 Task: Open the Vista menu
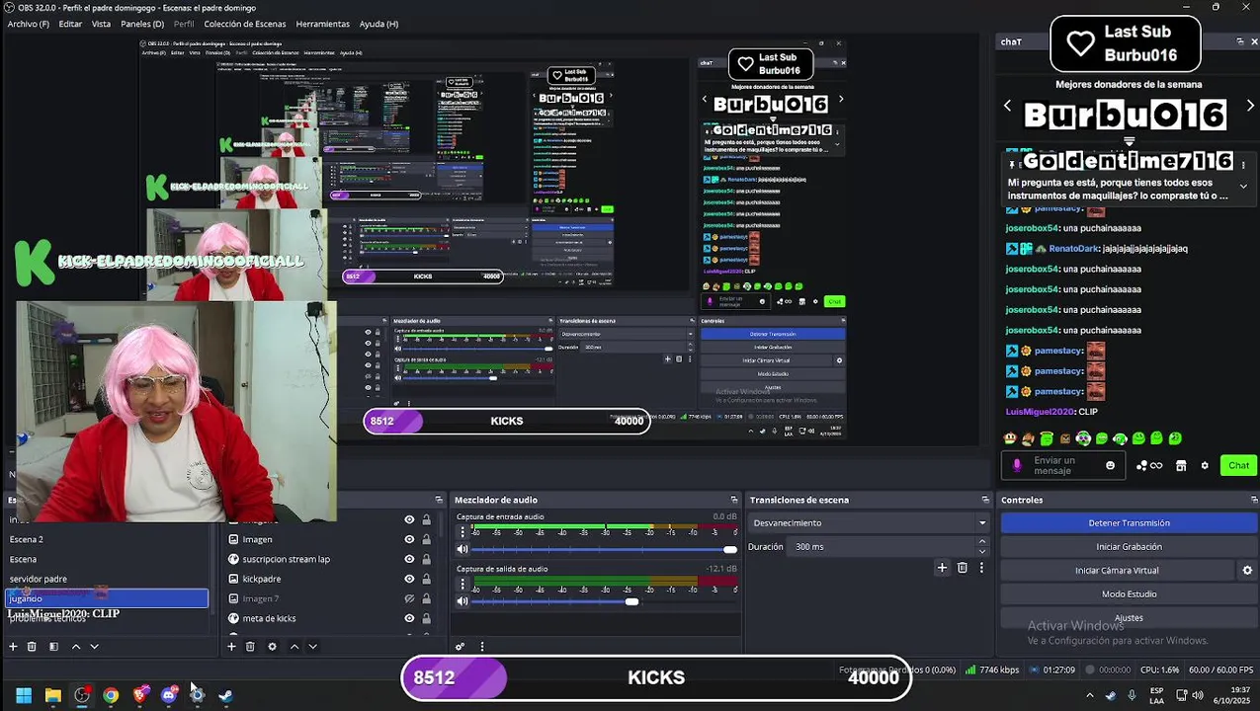(101, 24)
